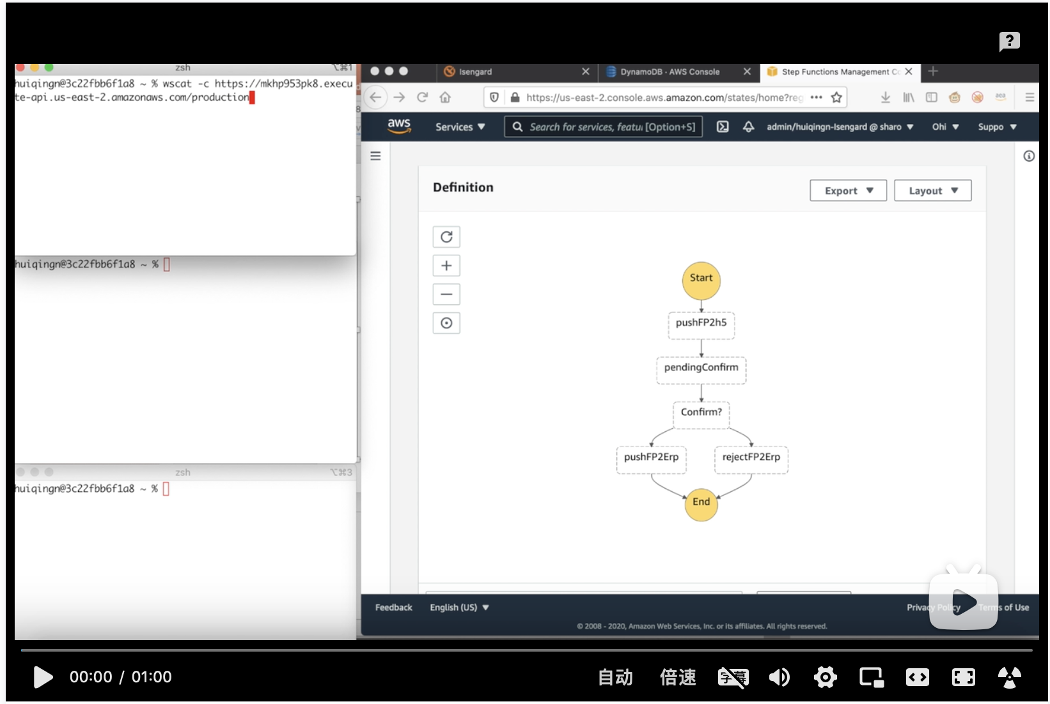Open AWS notifications bell
This screenshot has width=1050, height=704.
pos(748,126)
